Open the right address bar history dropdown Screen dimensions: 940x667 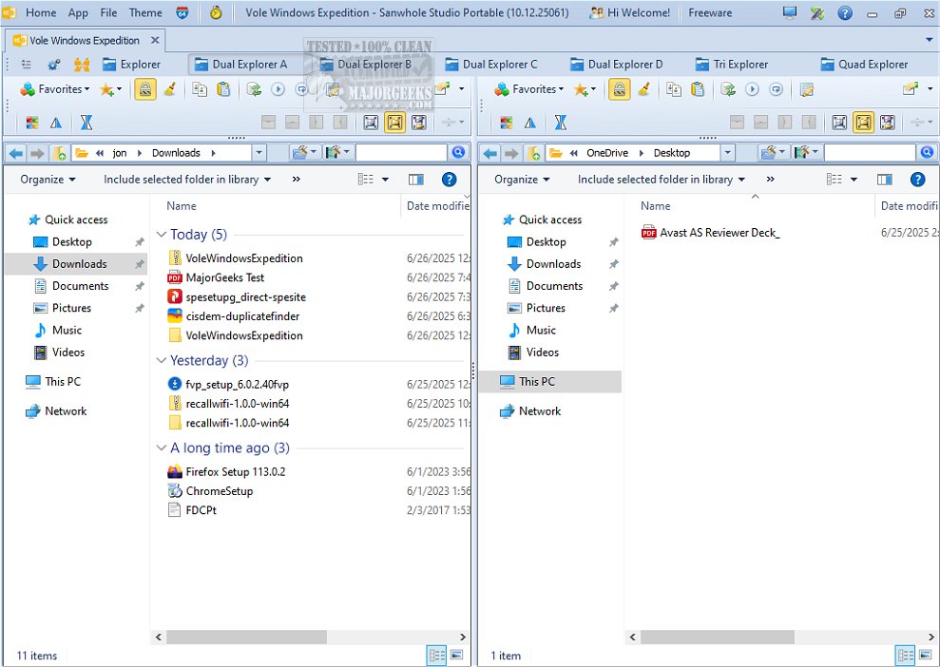[x=727, y=153]
